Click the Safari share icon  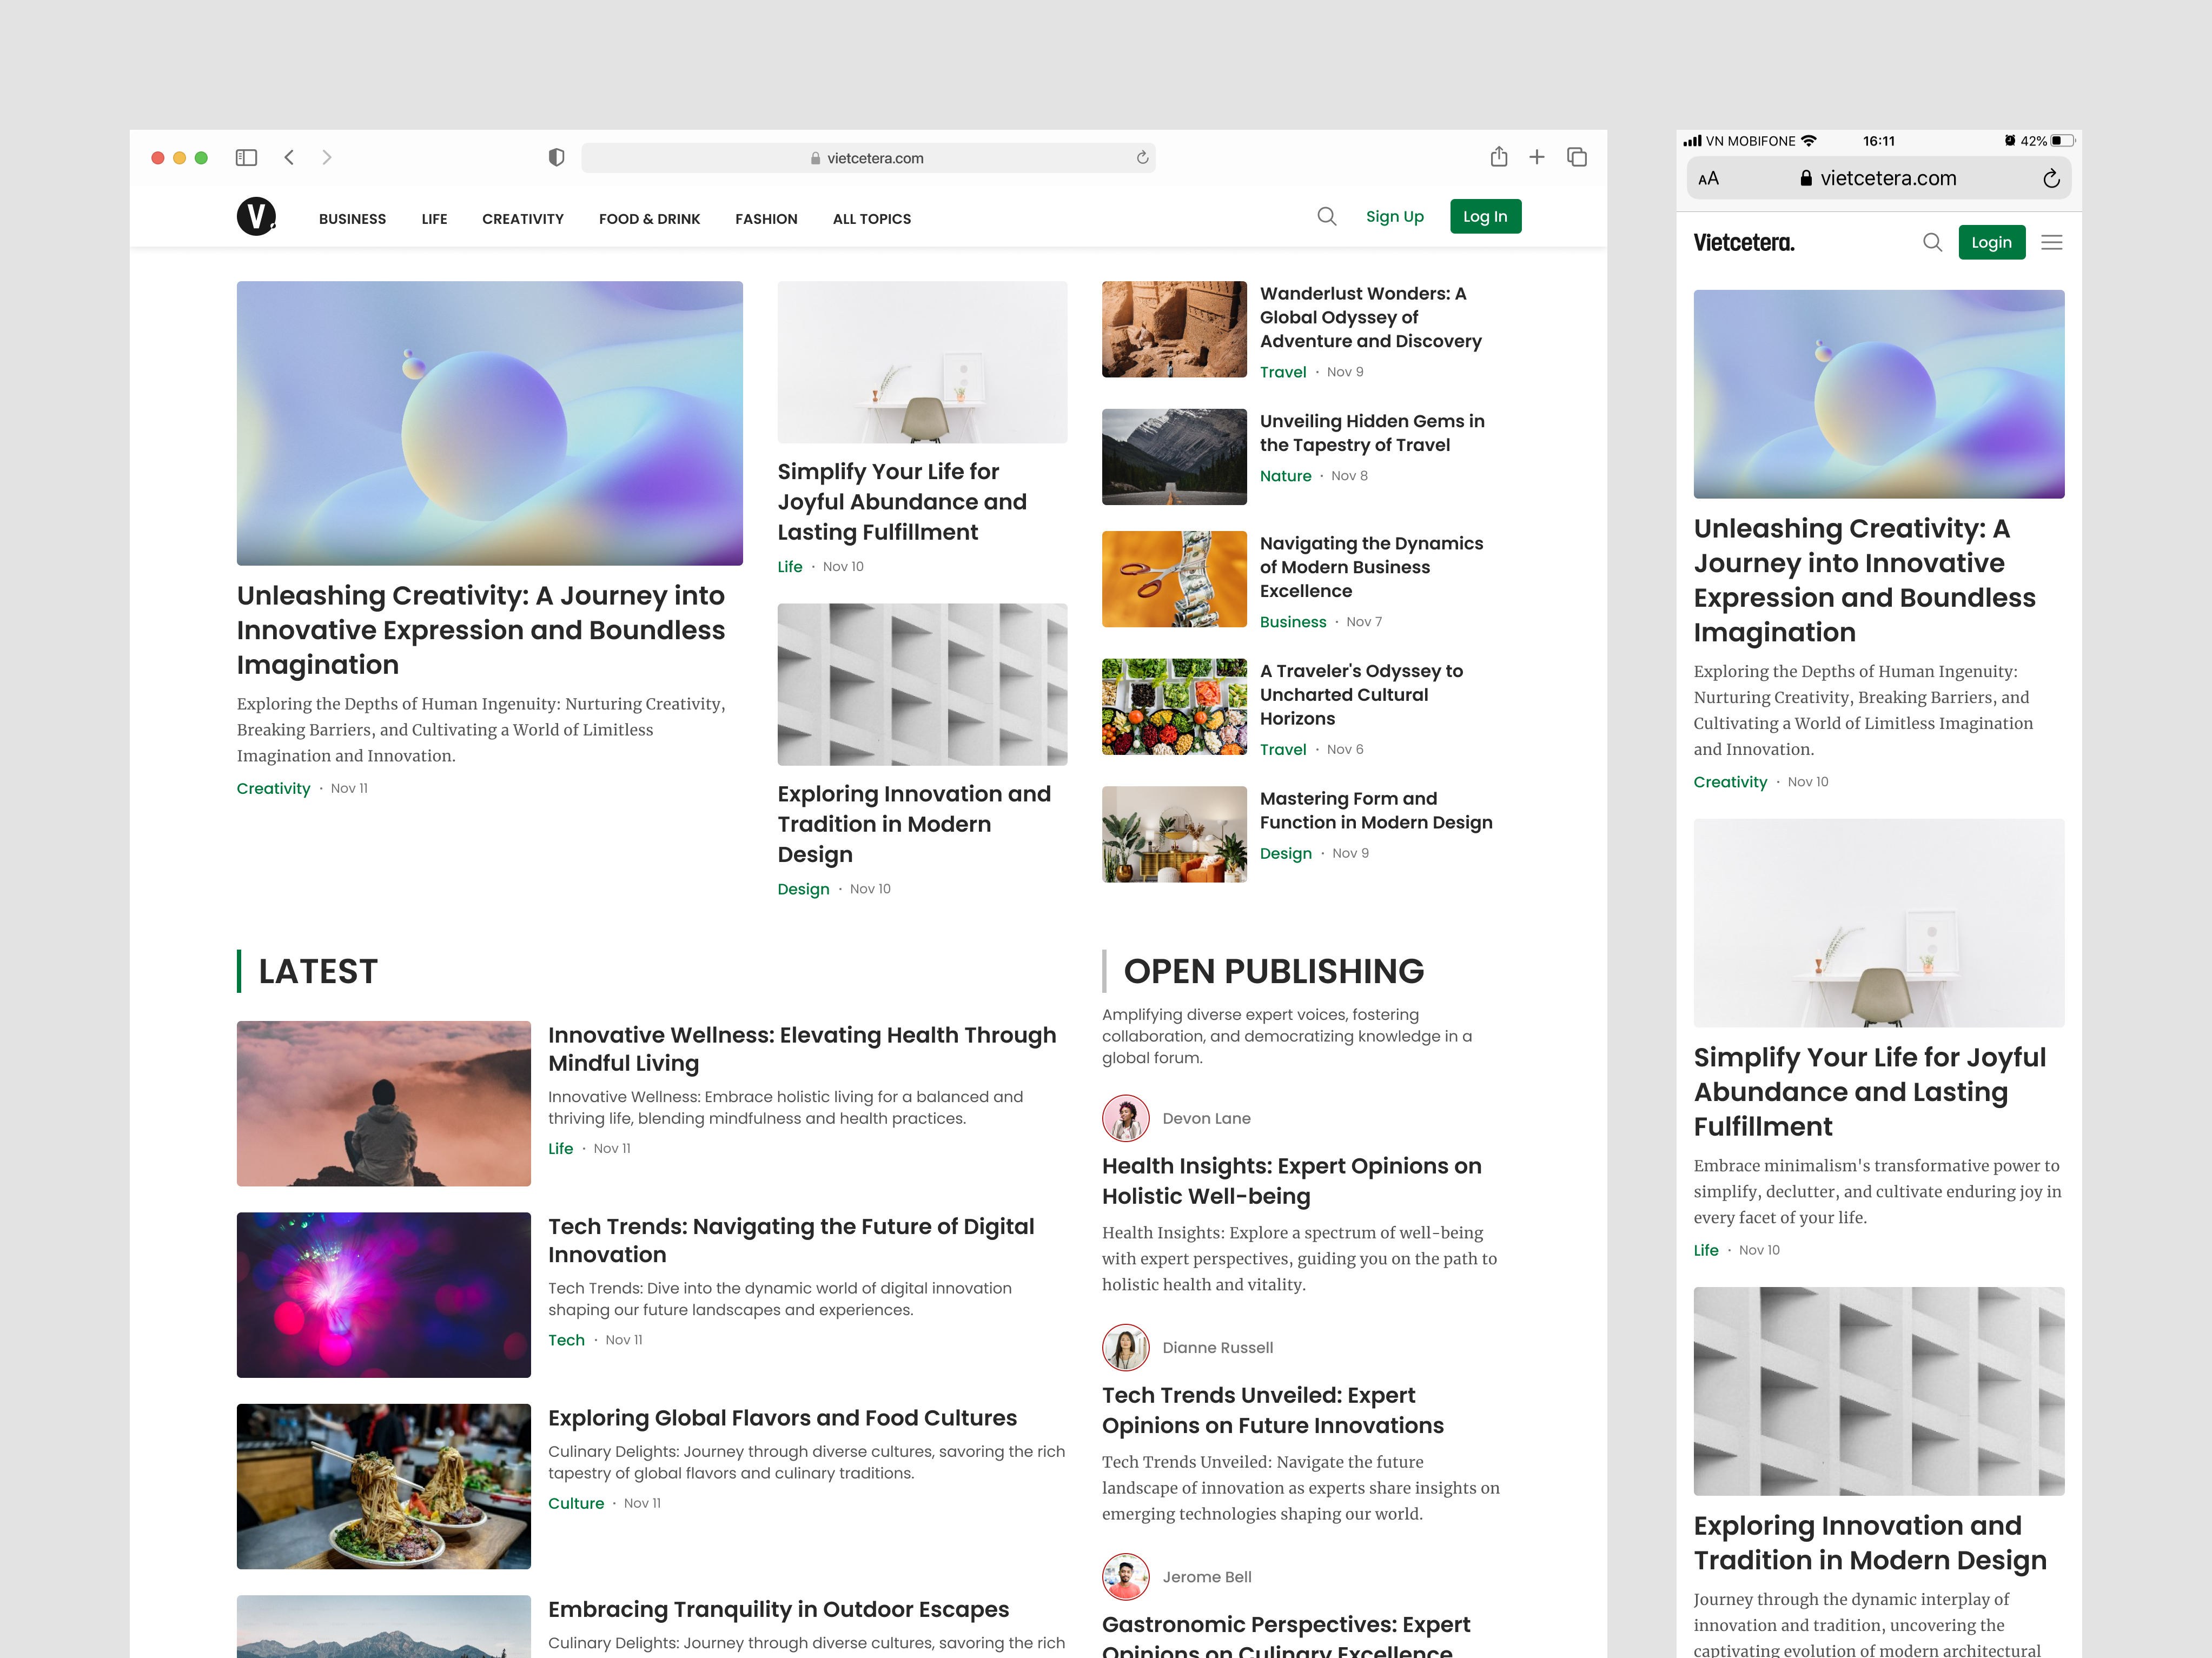(1499, 157)
